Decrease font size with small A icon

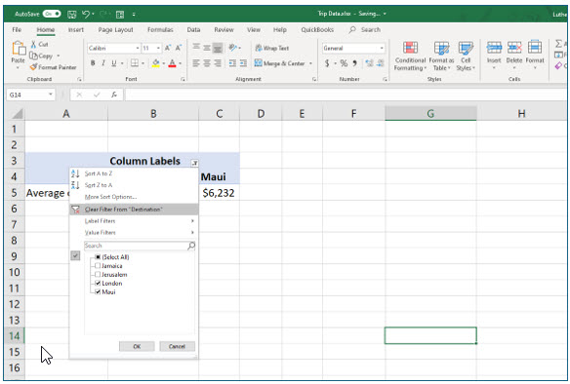[x=179, y=48]
